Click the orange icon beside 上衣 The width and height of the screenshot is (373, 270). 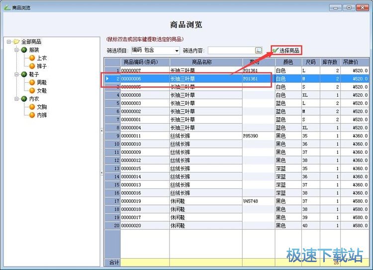32,58
